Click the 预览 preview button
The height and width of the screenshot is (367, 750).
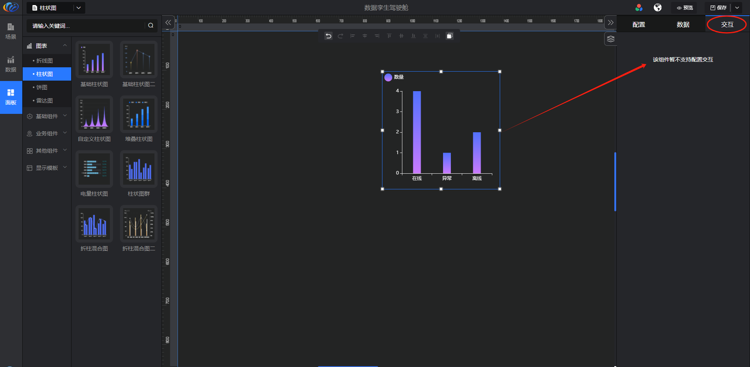685,8
